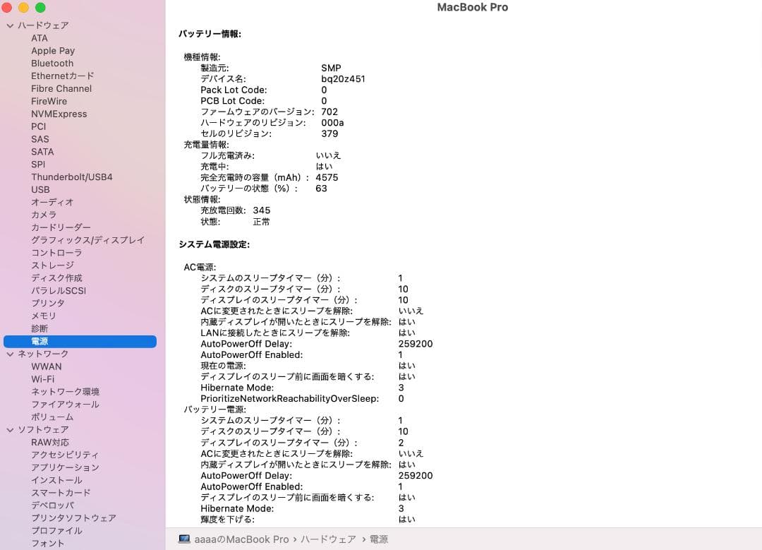
Task: Select Thunderbolt/USB4 in the sidebar
Action: coord(72,177)
